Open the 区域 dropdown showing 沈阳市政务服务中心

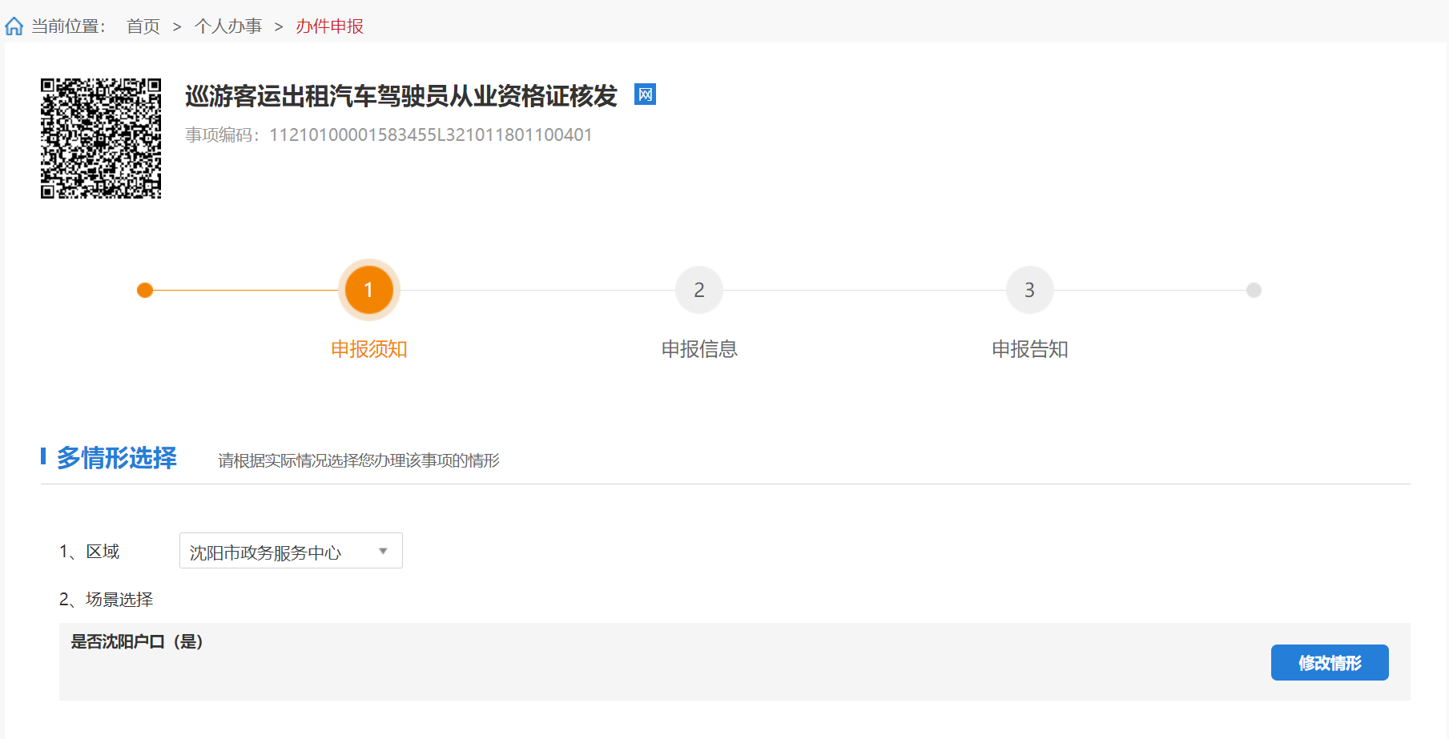tap(280, 551)
